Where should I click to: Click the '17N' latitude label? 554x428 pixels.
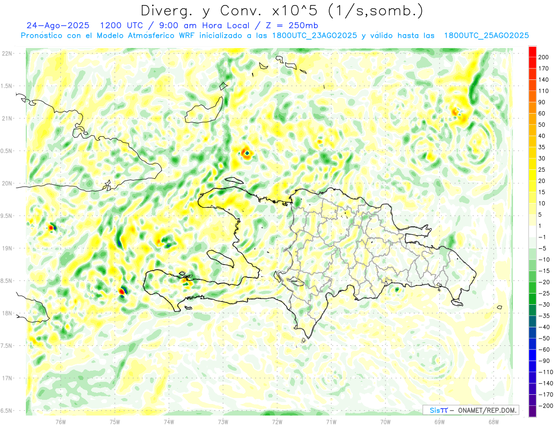coord(7,378)
